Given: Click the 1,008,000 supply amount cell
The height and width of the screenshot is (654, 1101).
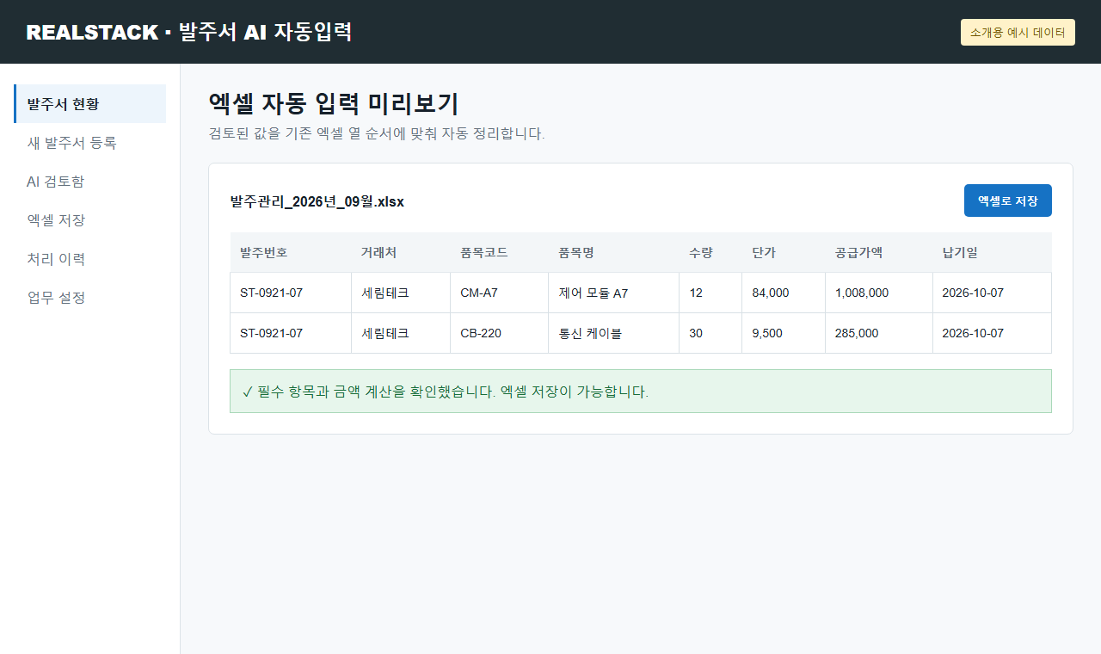Looking at the screenshot, I should [x=879, y=293].
